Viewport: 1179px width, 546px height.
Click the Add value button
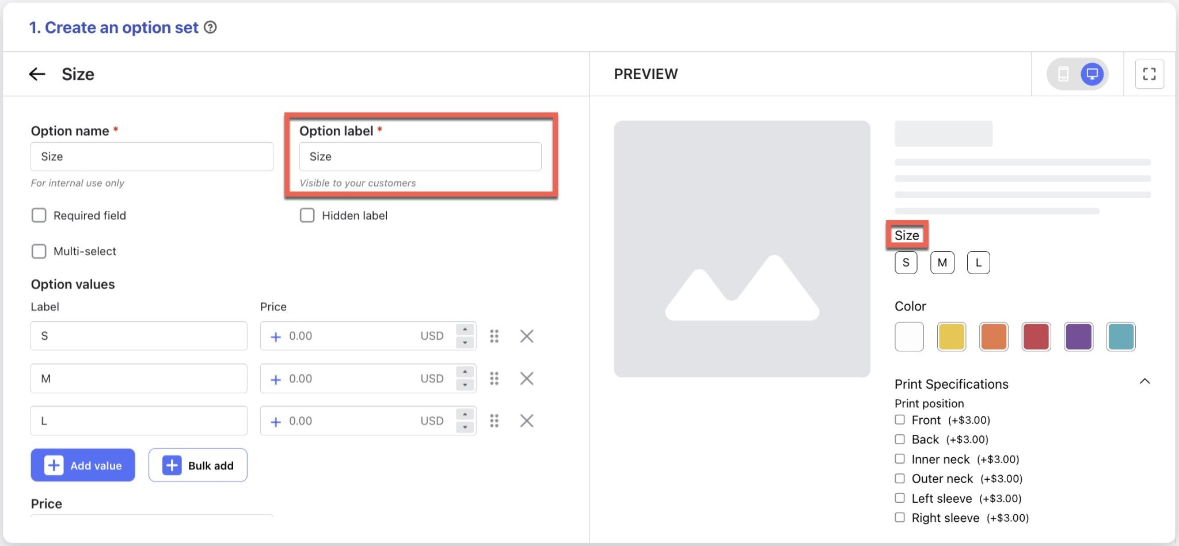(x=82, y=465)
